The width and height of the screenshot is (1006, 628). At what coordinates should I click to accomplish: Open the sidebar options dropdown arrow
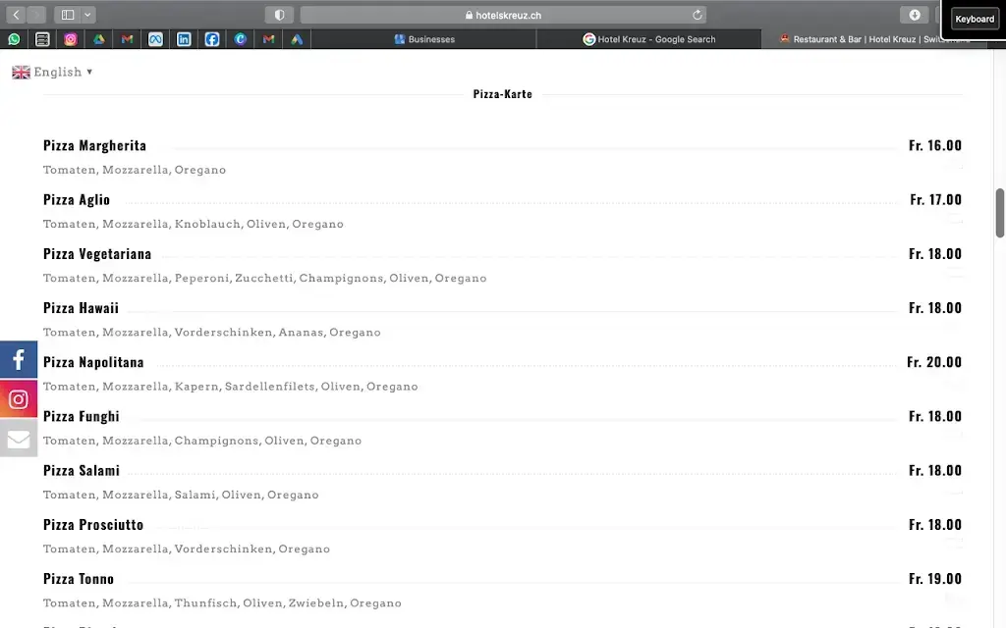(x=88, y=15)
